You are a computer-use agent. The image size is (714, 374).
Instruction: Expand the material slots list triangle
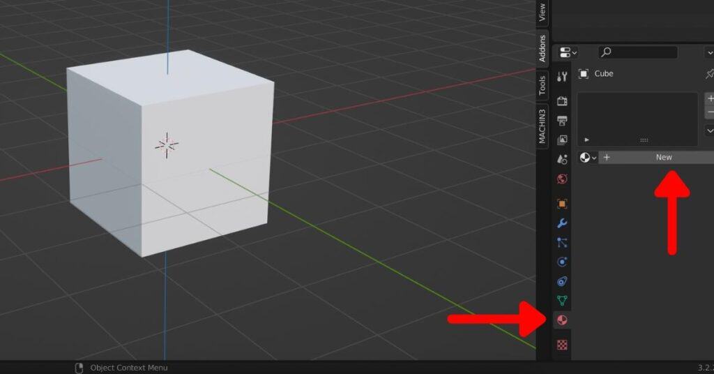586,140
